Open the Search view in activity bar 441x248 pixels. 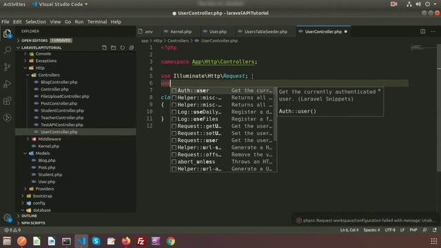click(x=8, y=50)
